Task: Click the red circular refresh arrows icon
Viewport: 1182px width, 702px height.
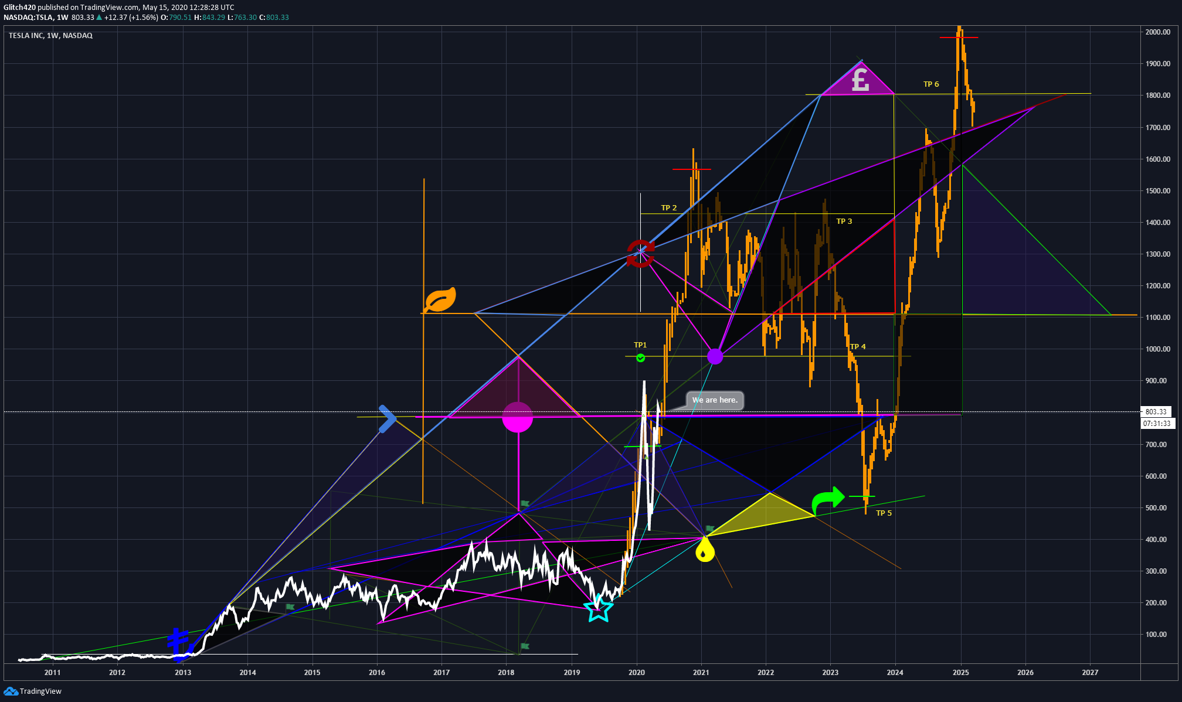Action: tap(640, 254)
